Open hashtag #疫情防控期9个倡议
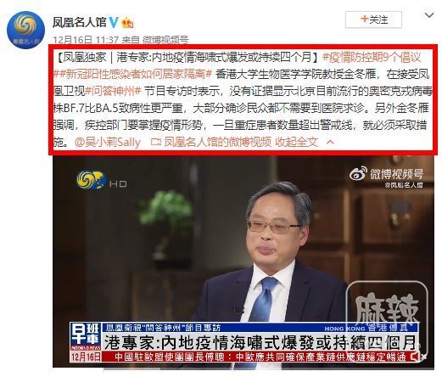The height and width of the screenshot is (377, 442). tap(372, 58)
